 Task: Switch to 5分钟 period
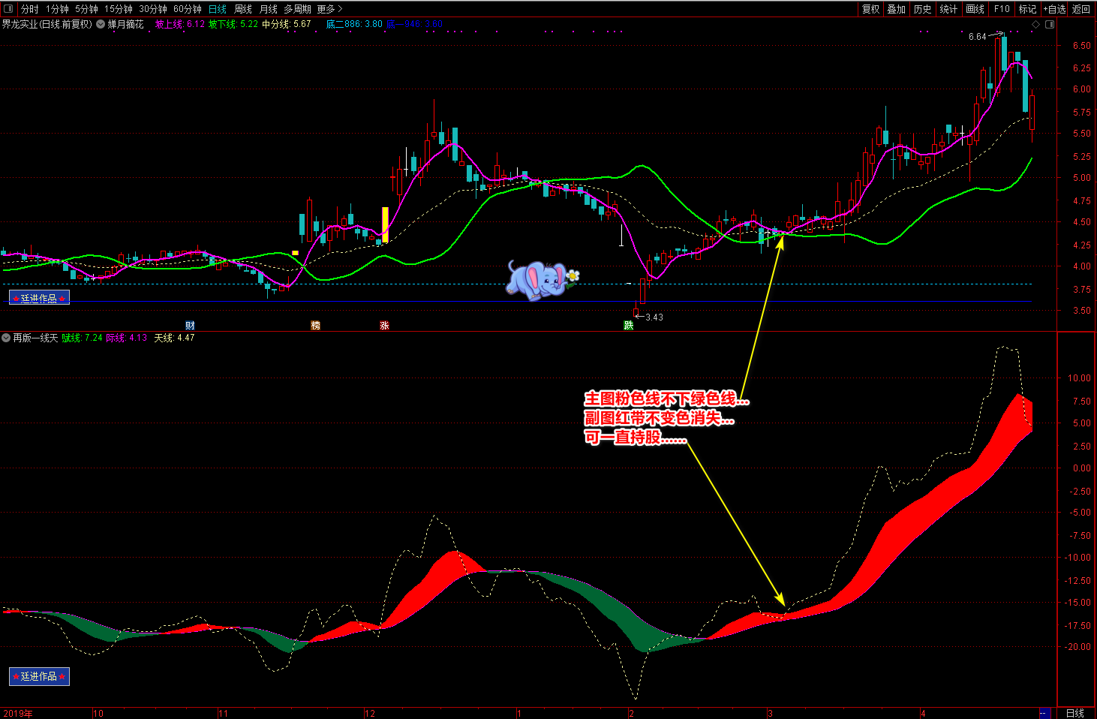tap(86, 9)
